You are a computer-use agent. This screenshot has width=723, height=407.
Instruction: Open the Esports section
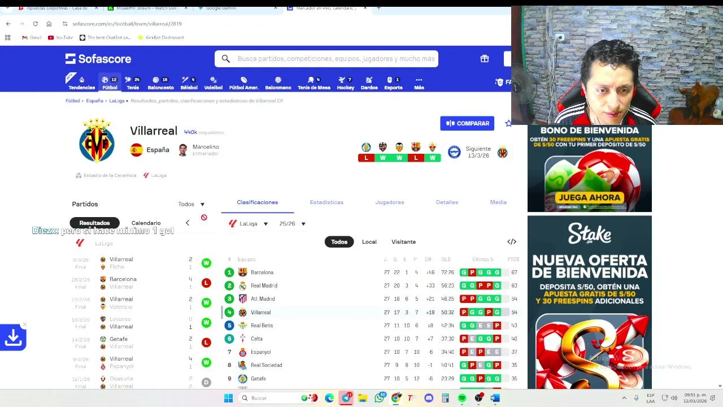click(x=393, y=83)
